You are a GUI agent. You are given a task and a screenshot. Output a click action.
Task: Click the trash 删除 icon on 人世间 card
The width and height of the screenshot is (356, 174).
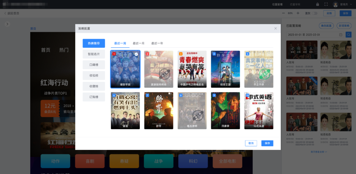[305, 48]
